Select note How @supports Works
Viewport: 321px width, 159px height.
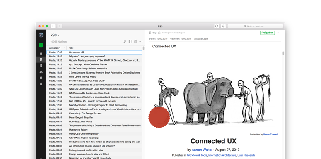(94, 121)
